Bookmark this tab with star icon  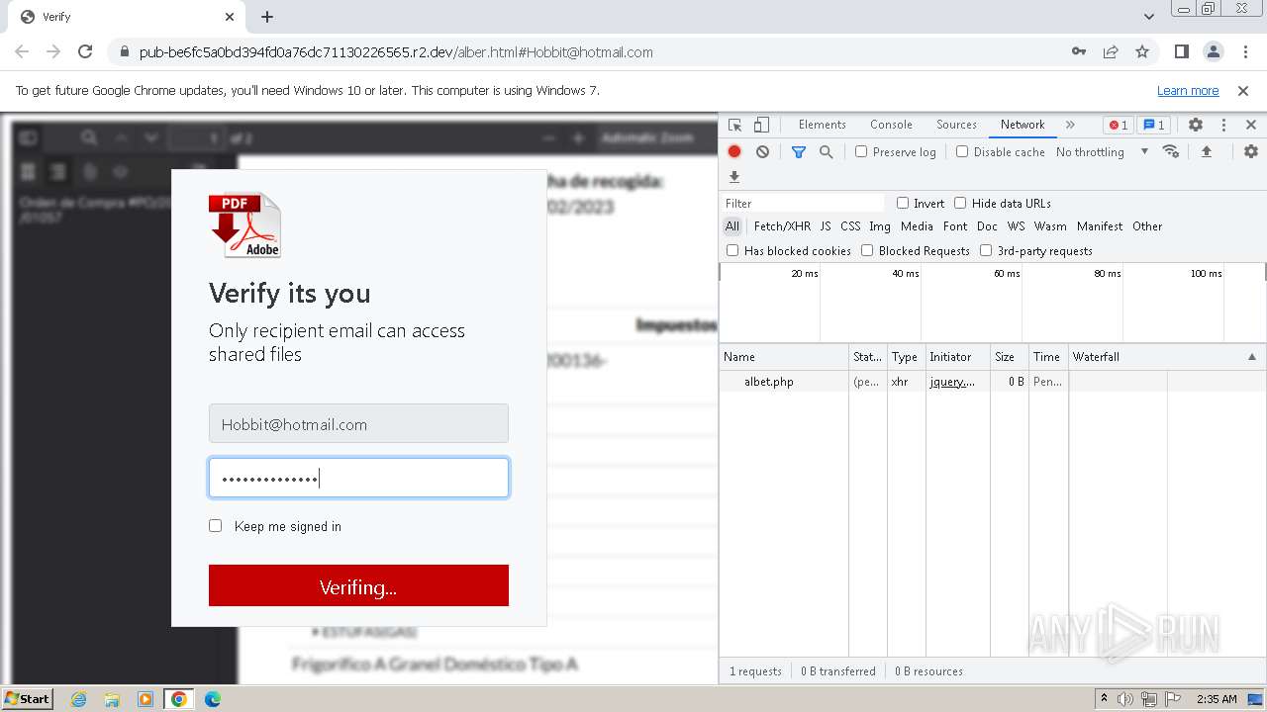point(1142,51)
